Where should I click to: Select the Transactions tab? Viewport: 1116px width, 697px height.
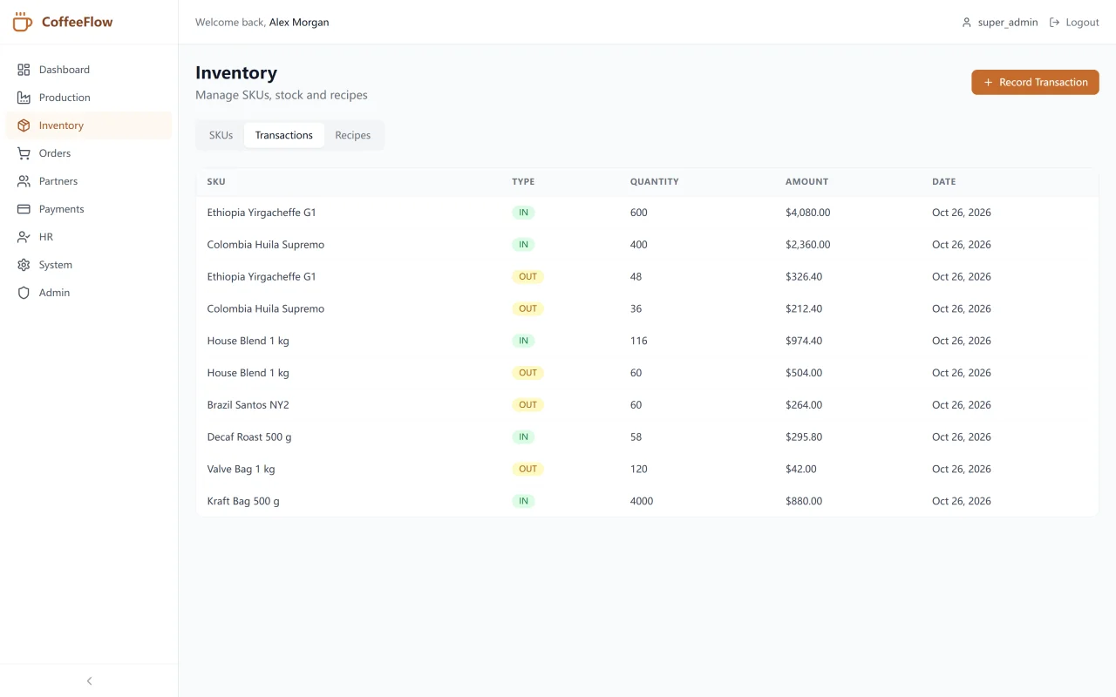(284, 135)
